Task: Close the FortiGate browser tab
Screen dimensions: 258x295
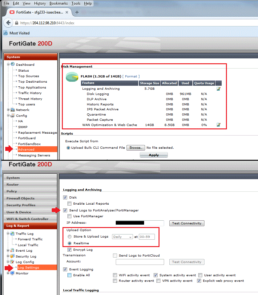Action: [67, 12]
